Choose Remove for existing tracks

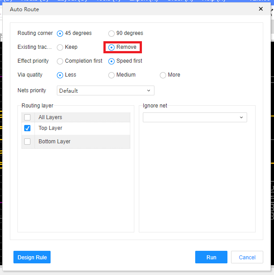pyautogui.click(x=111, y=47)
